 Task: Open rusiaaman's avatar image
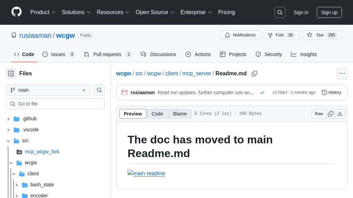pyautogui.click(x=124, y=92)
